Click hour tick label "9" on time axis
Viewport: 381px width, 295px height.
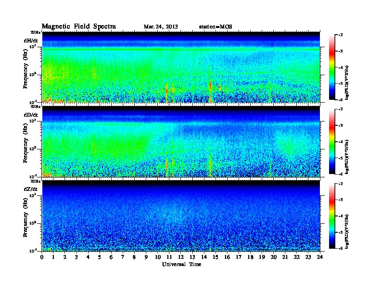pos(146,257)
